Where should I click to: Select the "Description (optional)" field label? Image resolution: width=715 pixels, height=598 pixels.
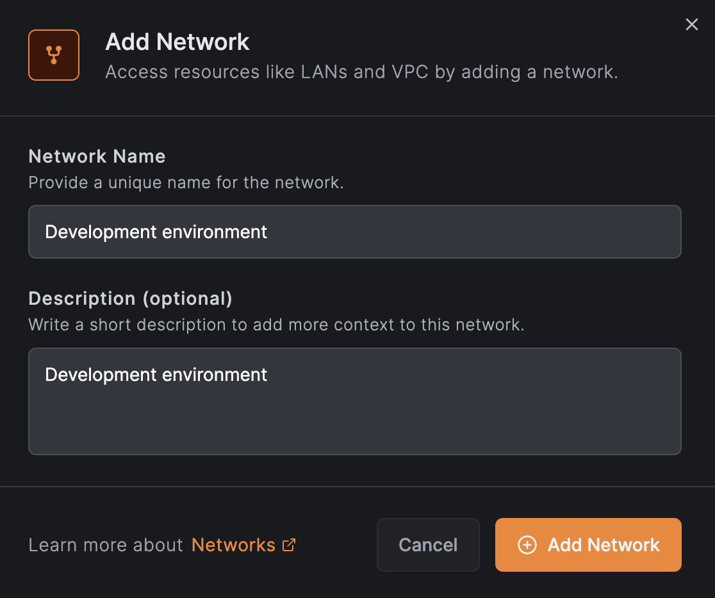130,298
